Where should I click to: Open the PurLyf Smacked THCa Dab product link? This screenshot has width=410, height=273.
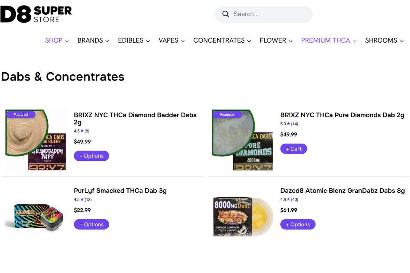[120, 191]
